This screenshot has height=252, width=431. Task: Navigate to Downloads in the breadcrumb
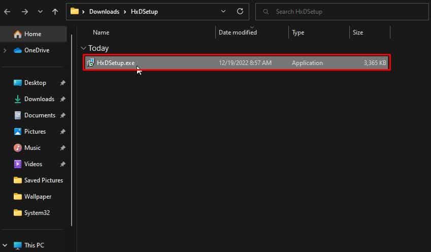(x=104, y=12)
